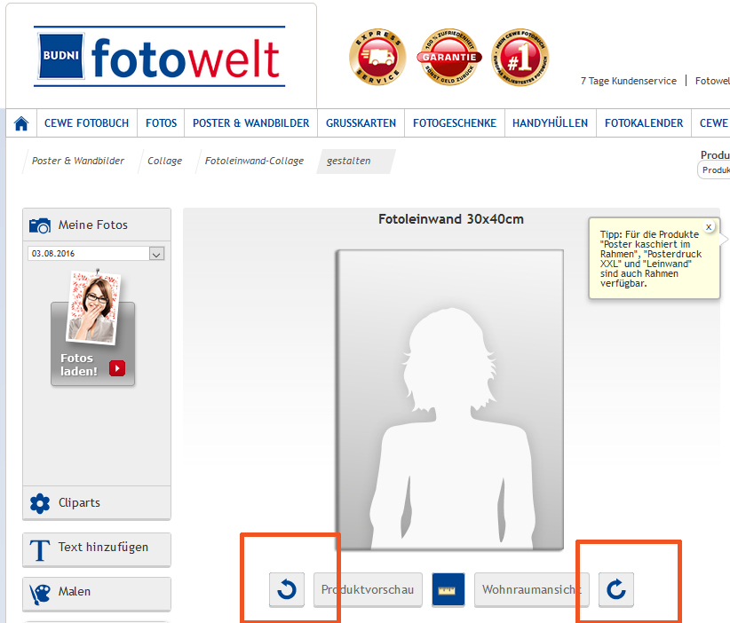The width and height of the screenshot is (730, 623).
Task: Open 7 Tage Kundenservice link
Action: 629,81
